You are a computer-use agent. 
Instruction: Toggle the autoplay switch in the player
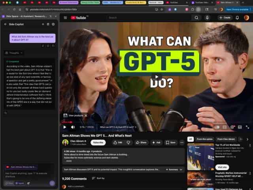tap(217, 127)
